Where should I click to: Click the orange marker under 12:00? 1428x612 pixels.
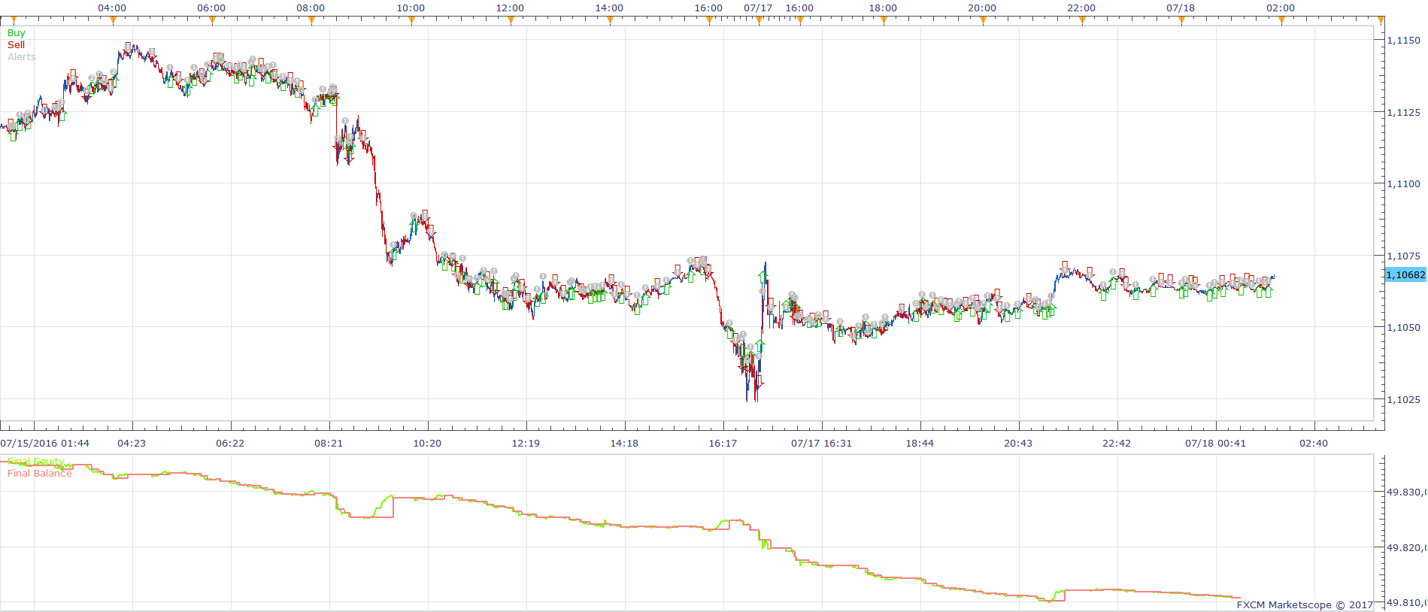(x=511, y=21)
